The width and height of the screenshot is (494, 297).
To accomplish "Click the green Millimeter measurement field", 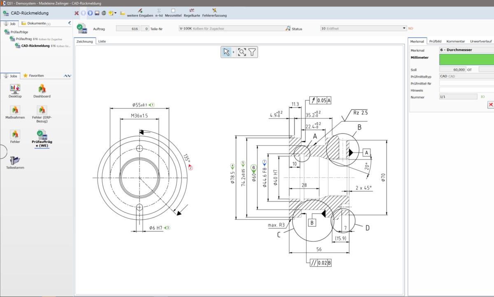I will 466,60.
